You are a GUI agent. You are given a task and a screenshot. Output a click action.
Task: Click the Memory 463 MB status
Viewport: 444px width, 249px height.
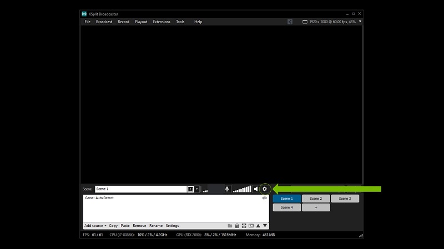click(260, 235)
